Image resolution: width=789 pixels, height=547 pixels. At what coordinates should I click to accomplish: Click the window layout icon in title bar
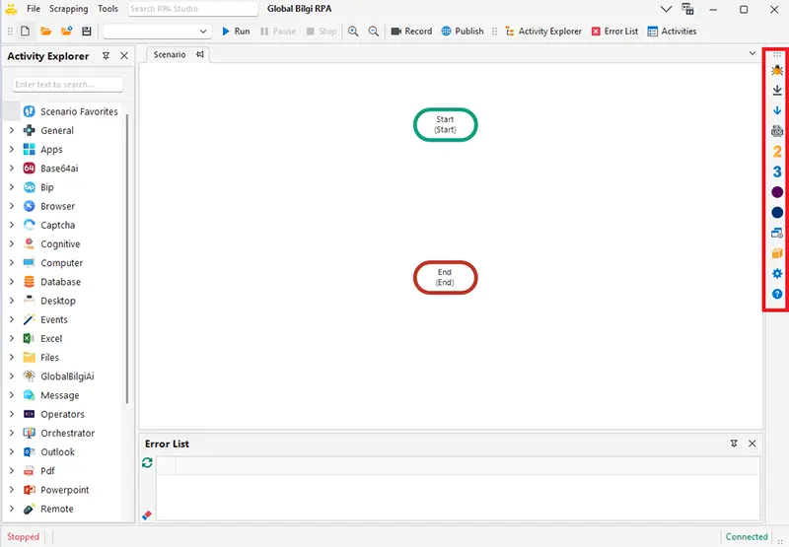[687, 9]
